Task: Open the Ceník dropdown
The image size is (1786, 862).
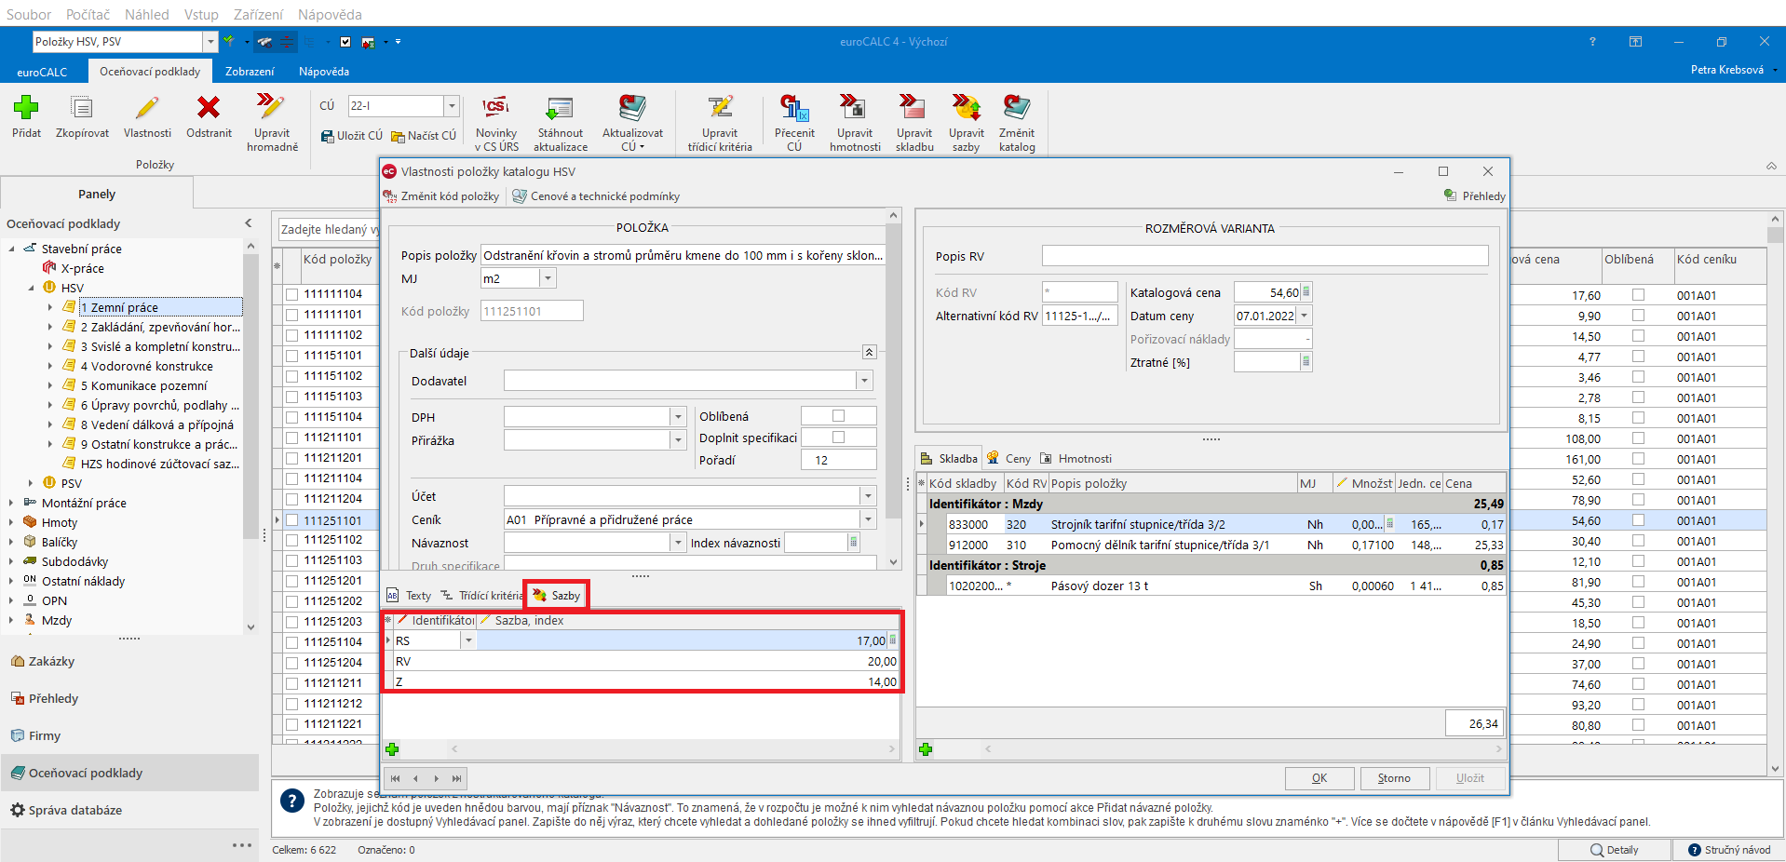Action: (868, 519)
